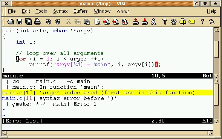Click the error list scroll-down arrow
Image resolution: width=222 pixels, height=139 pixels.
pyautogui.click(x=216, y=121)
